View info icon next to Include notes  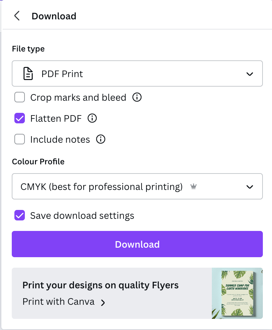101,139
